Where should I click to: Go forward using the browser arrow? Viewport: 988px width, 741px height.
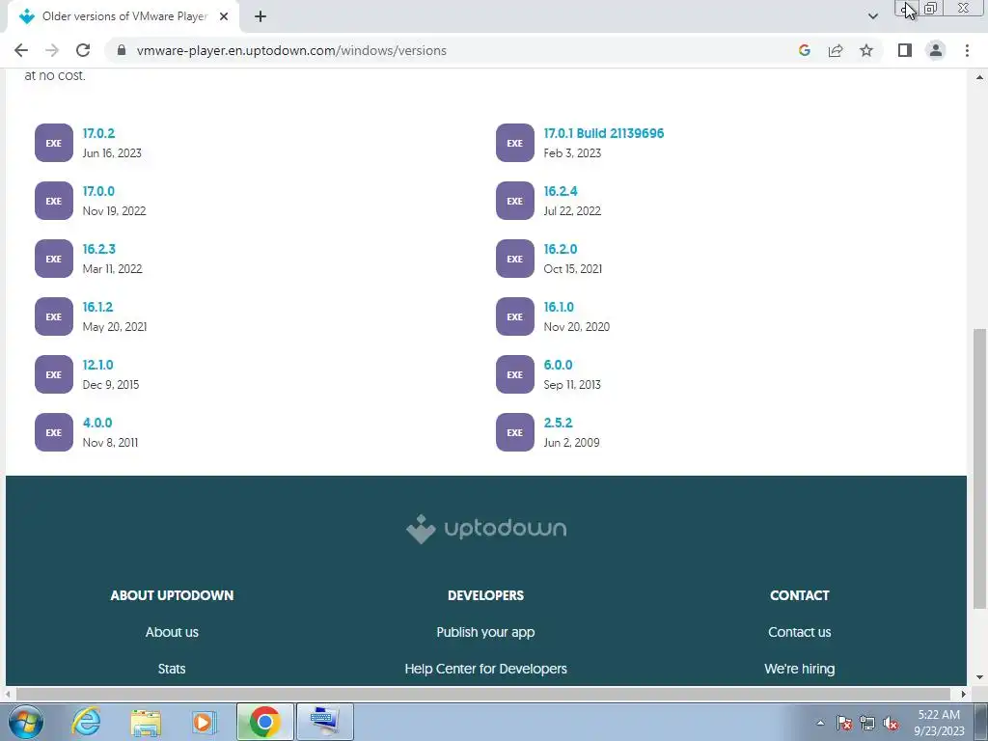click(x=52, y=50)
